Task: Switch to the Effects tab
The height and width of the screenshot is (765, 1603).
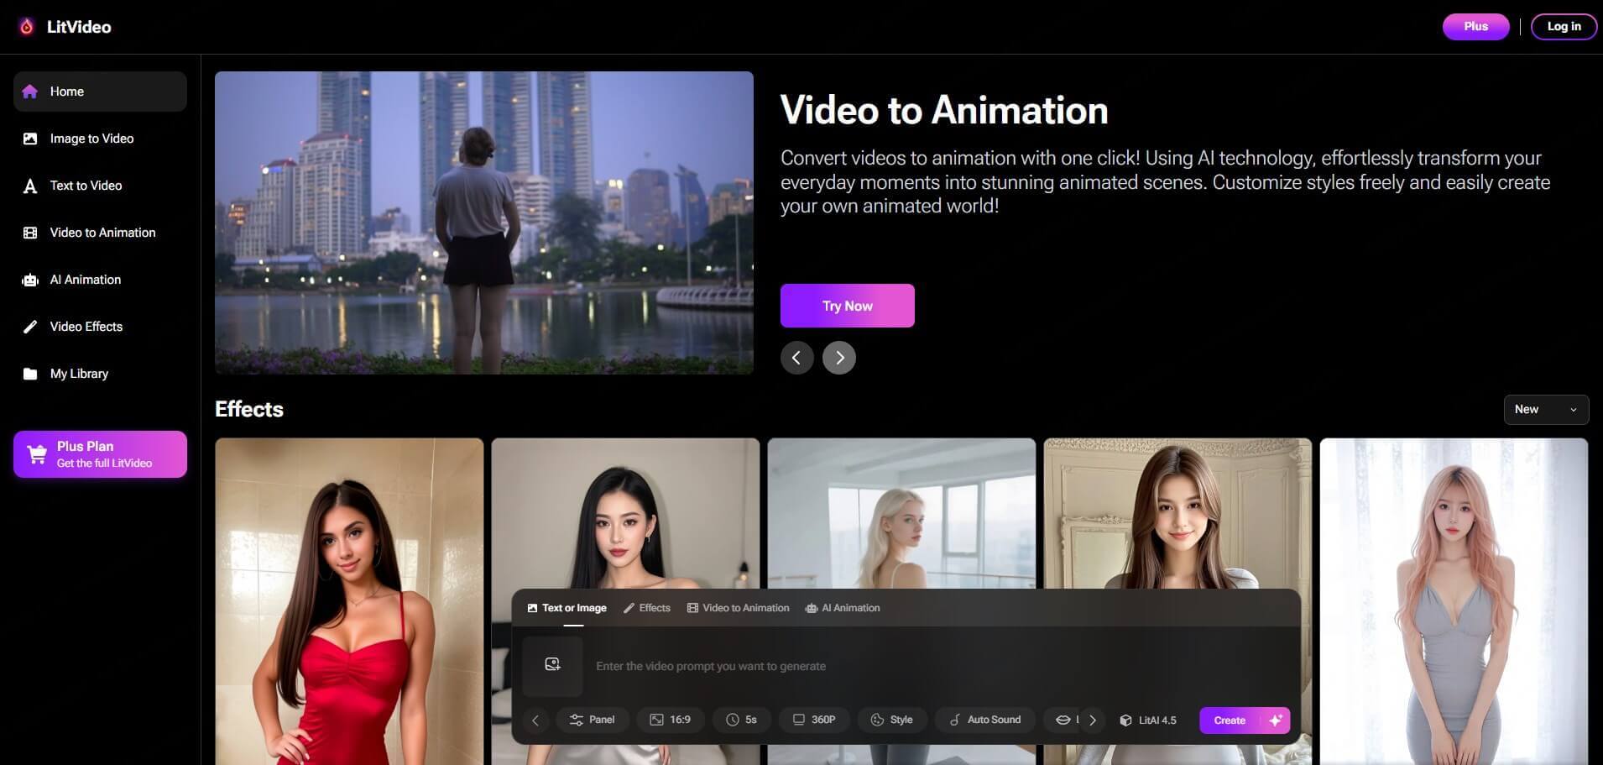Action: click(x=646, y=607)
